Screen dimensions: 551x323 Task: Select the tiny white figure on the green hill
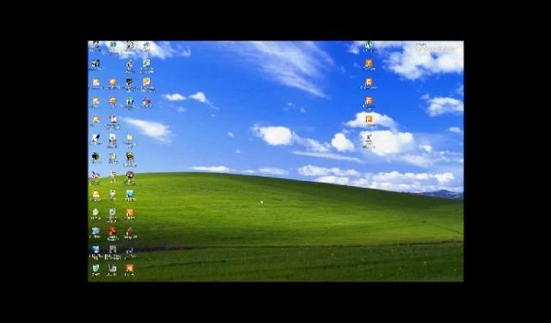point(262,202)
